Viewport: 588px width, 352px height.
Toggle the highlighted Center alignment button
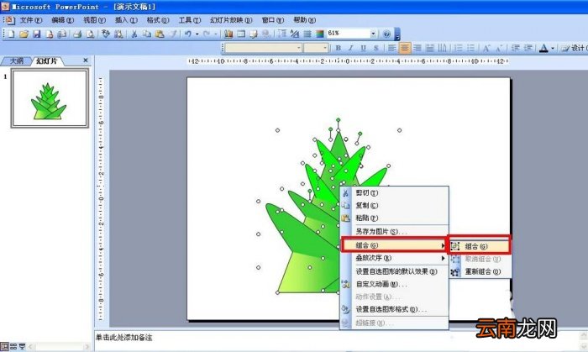point(405,48)
